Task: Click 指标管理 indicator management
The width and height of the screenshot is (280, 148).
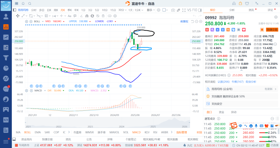Action: coord(181,132)
